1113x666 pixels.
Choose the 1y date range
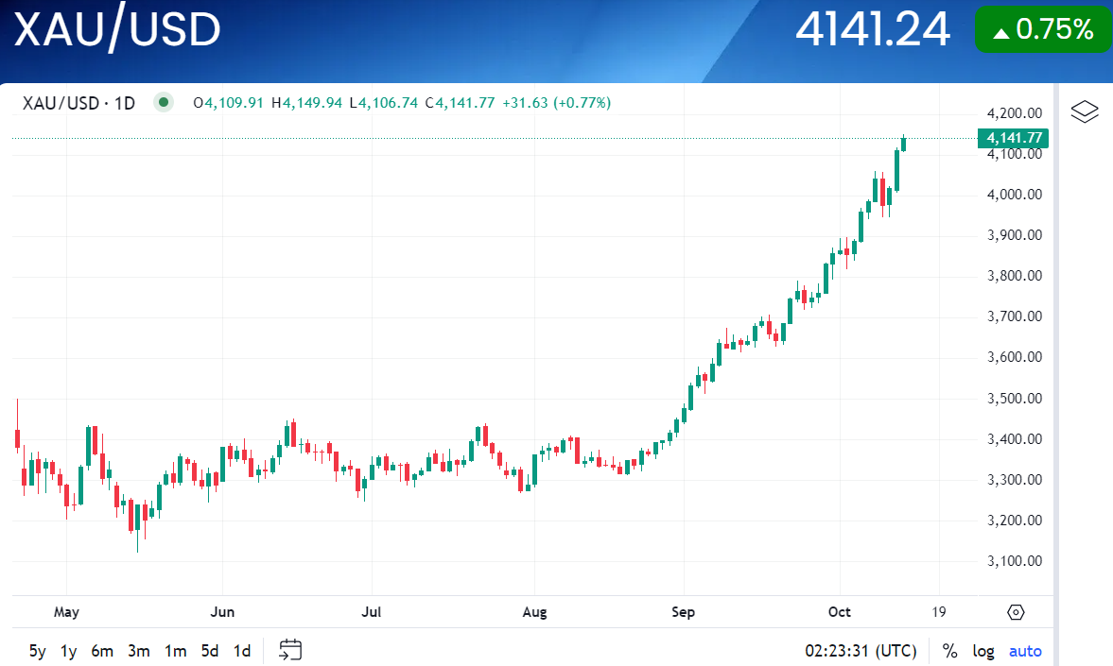(x=69, y=651)
